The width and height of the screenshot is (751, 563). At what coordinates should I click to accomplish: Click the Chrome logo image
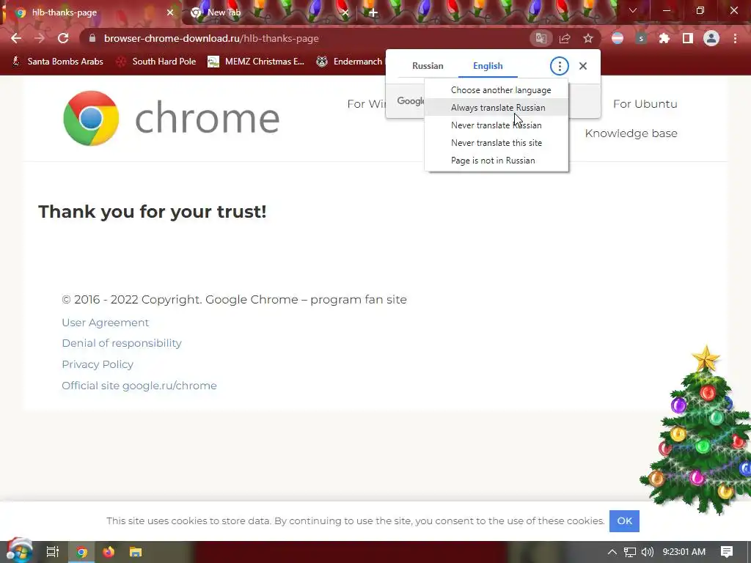[91, 118]
